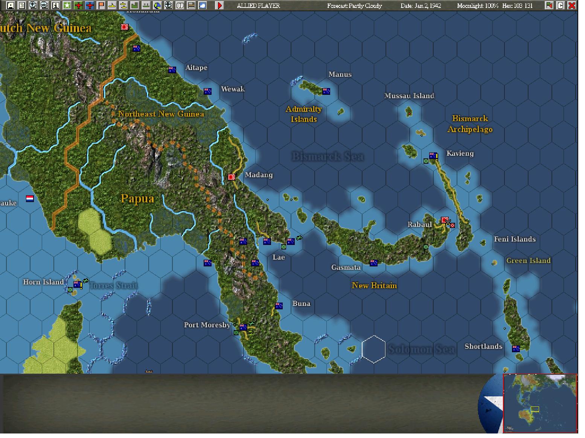
Task: Click the floppy disk save icon
Action: [x=11, y=5]
